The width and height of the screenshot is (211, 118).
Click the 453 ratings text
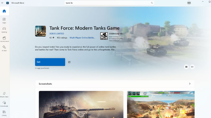click(62, 38)
